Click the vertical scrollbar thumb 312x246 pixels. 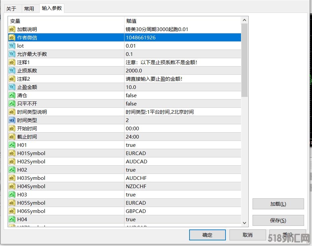point(244,60)
